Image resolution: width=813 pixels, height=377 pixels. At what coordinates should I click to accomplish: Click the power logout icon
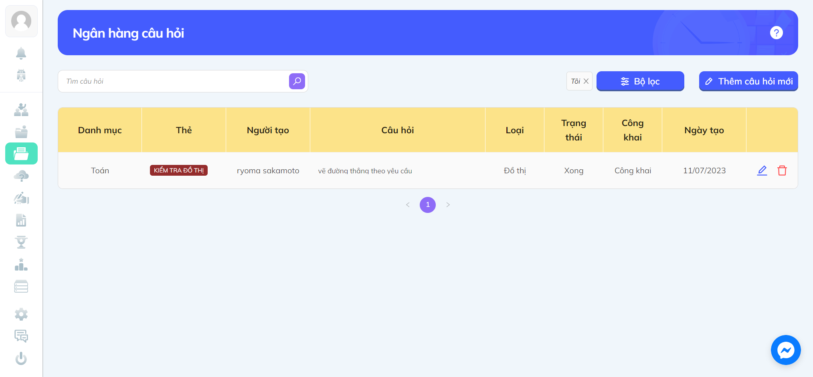click(21, 358)
